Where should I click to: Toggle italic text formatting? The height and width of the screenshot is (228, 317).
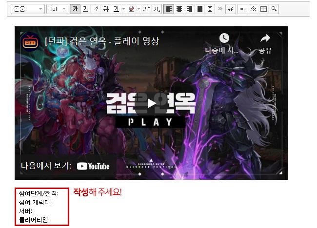pos(96,9)
